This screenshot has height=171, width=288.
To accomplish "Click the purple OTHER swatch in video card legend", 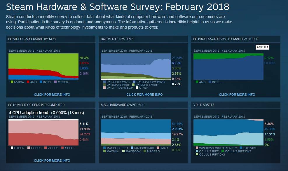I will click(55, 82).
